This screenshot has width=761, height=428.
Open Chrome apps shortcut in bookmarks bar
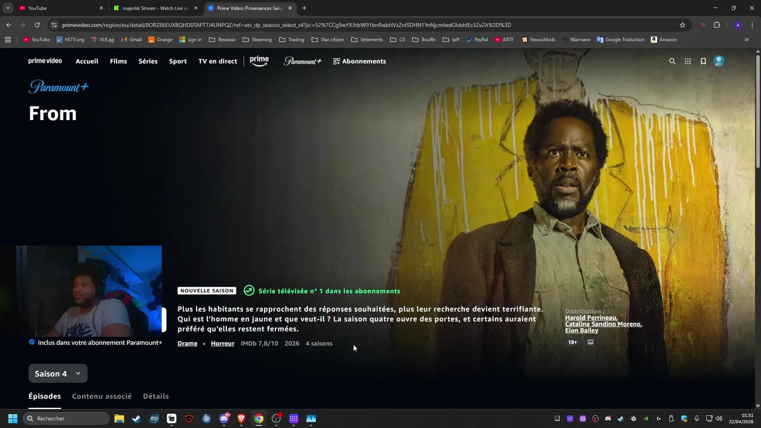[x=8, y=40]
